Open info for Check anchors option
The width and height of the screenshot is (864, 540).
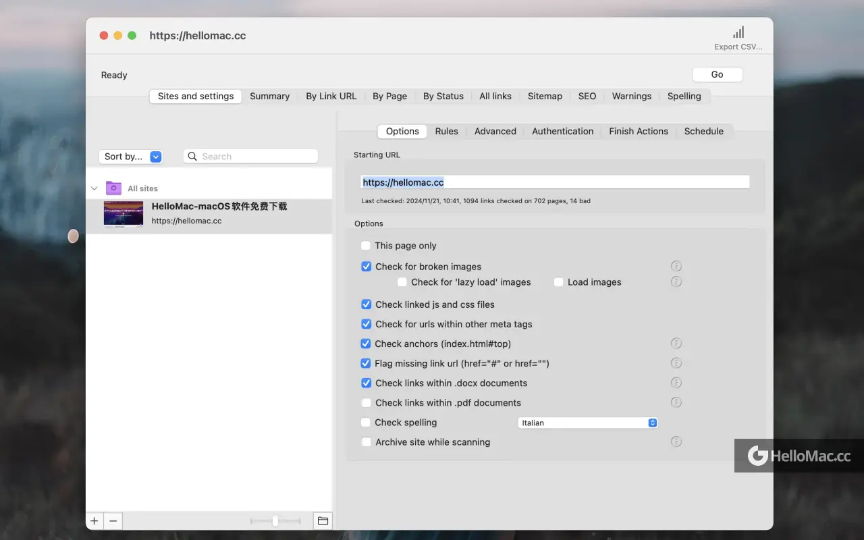coord(676,344)
